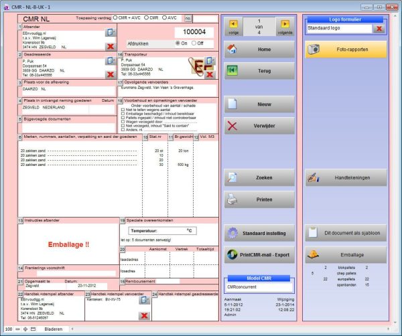
Task: Click the zoom level 100 in status bar
Action: [9, 329]
